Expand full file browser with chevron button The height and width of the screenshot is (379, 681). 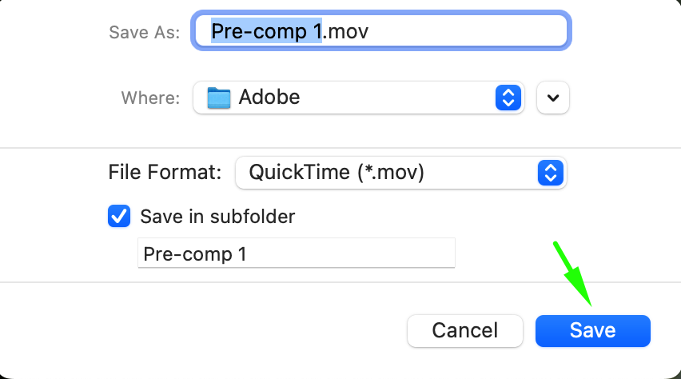click(553, 98)
